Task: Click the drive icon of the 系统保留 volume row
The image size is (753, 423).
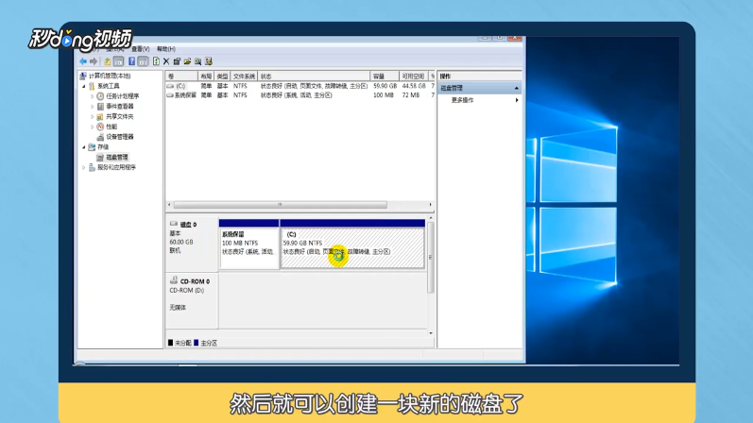Action: tap(170, 95)
